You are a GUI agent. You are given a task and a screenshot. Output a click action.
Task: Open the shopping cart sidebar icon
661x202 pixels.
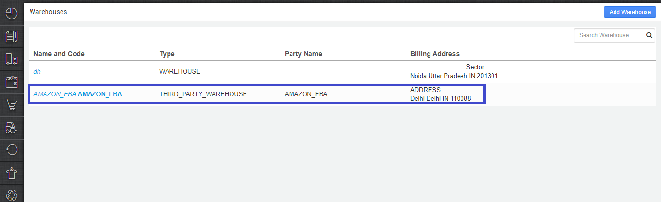click(x=12, y=105)
